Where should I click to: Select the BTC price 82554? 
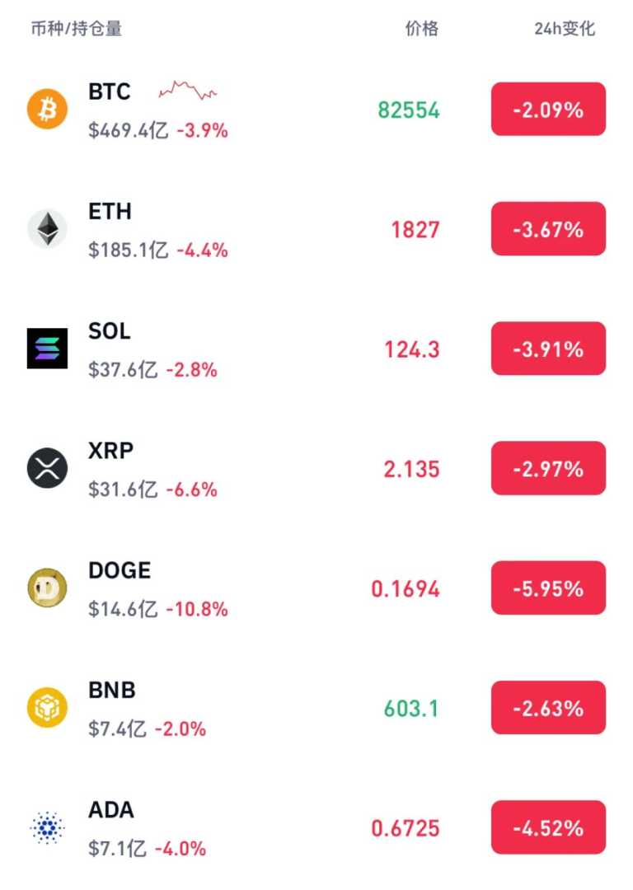[x=409, y=110]
